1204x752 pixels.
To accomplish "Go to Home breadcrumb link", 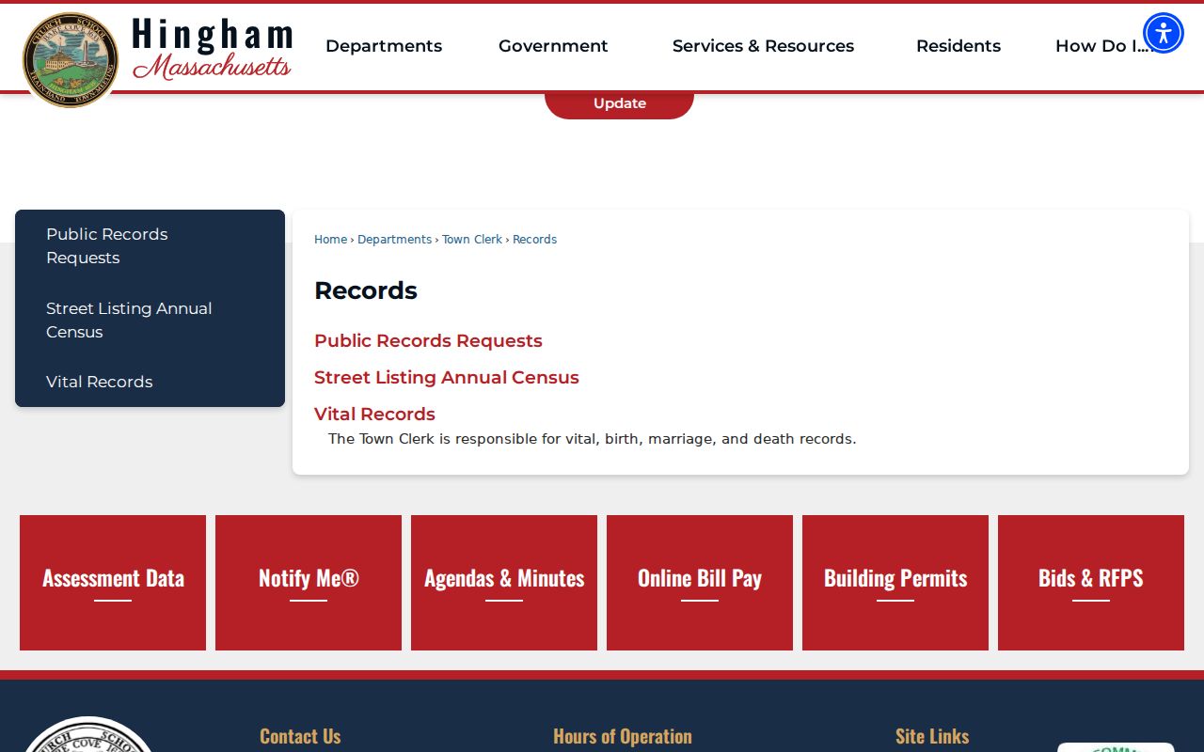I will pos(330,240).
